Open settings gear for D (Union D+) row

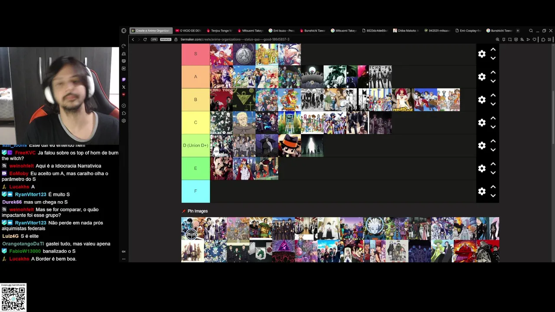tap(482, 146)
